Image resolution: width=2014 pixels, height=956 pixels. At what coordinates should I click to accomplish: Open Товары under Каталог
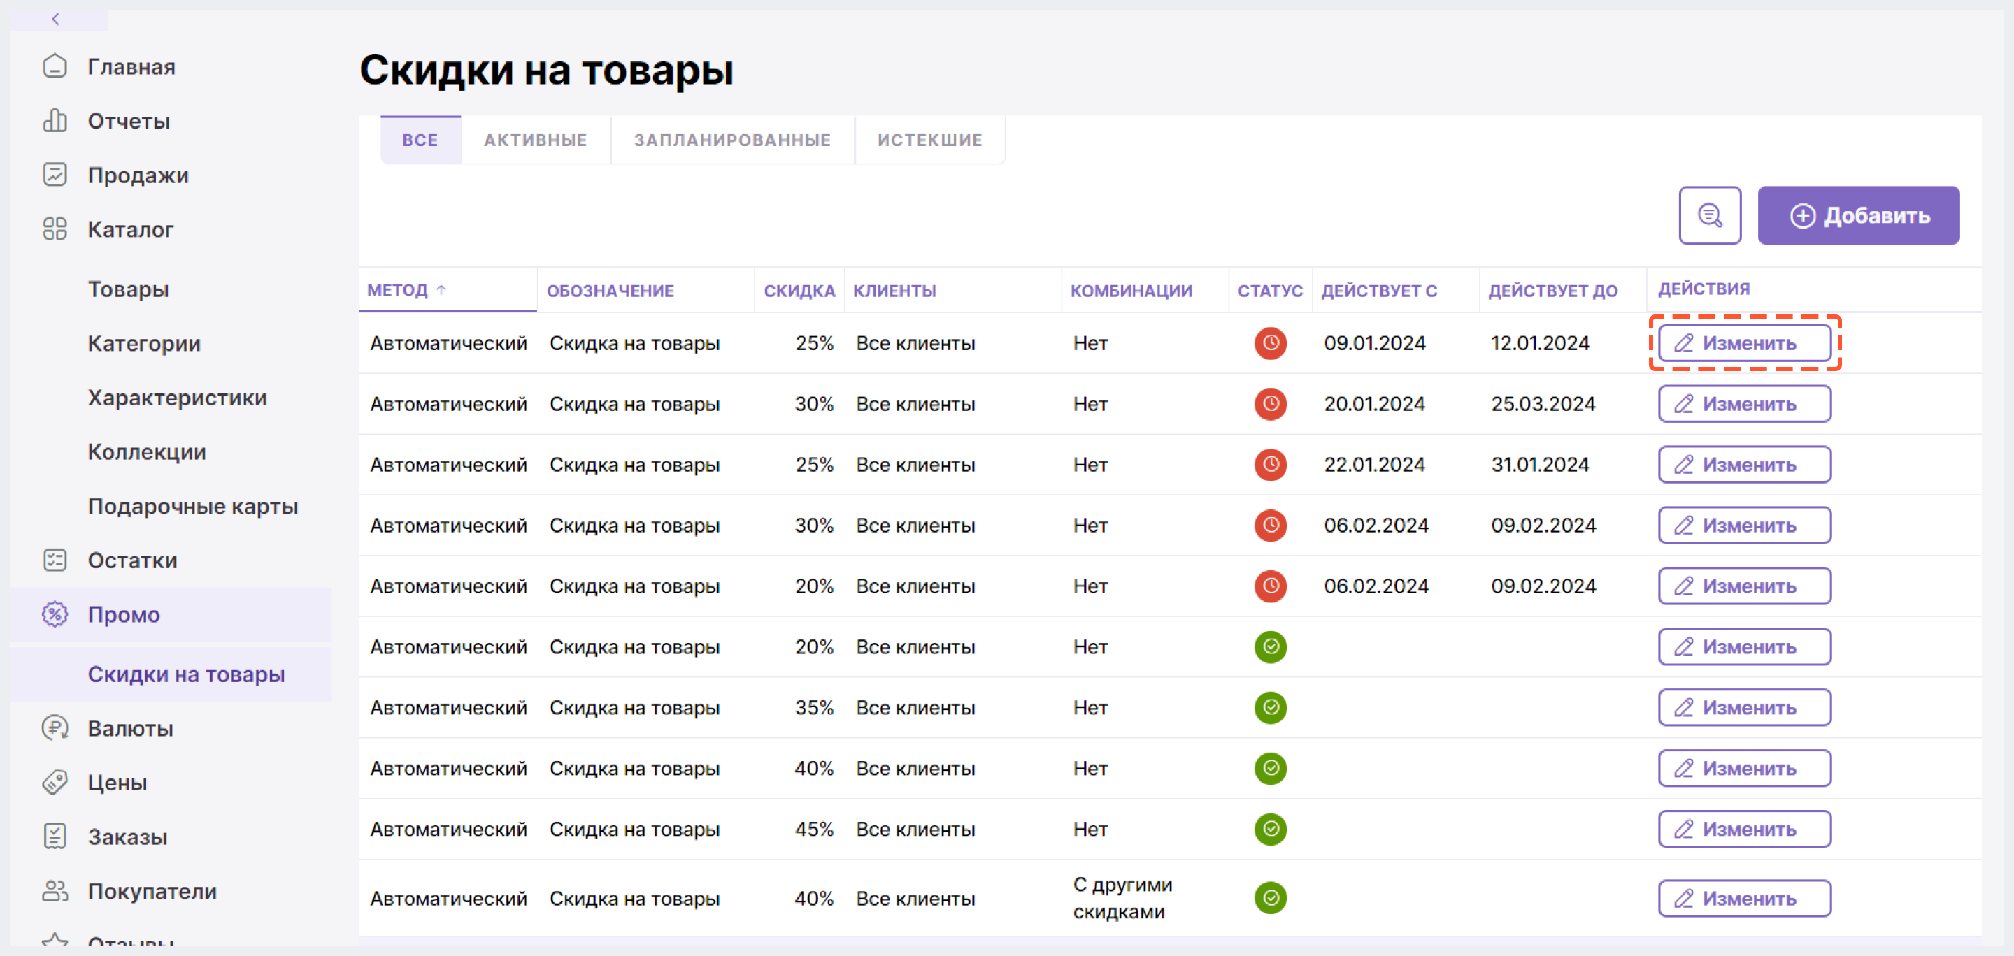point(128,289)
